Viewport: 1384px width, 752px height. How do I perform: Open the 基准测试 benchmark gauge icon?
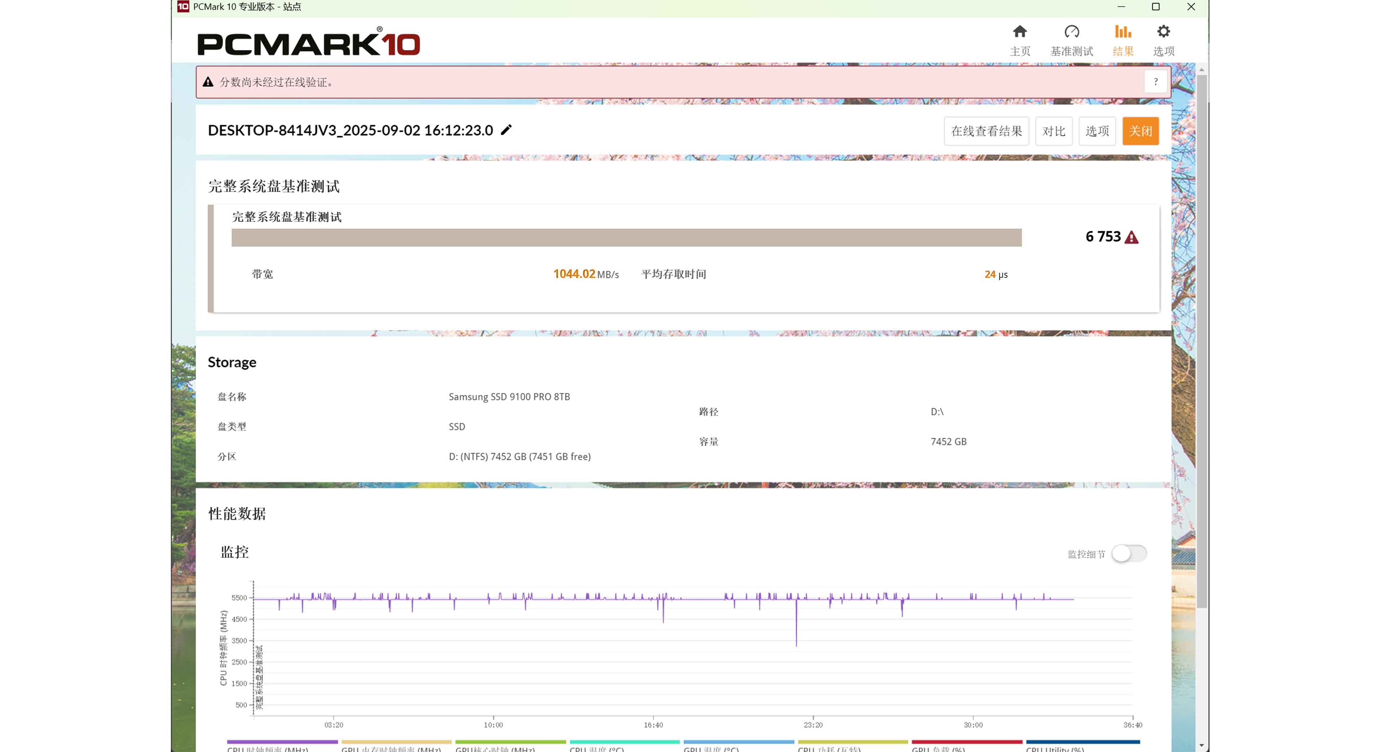click(1071, 32)
